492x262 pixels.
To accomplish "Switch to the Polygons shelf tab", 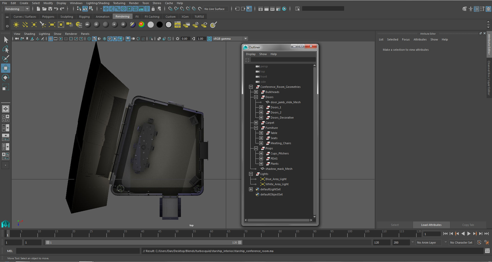I will click(x=48, y=17).
